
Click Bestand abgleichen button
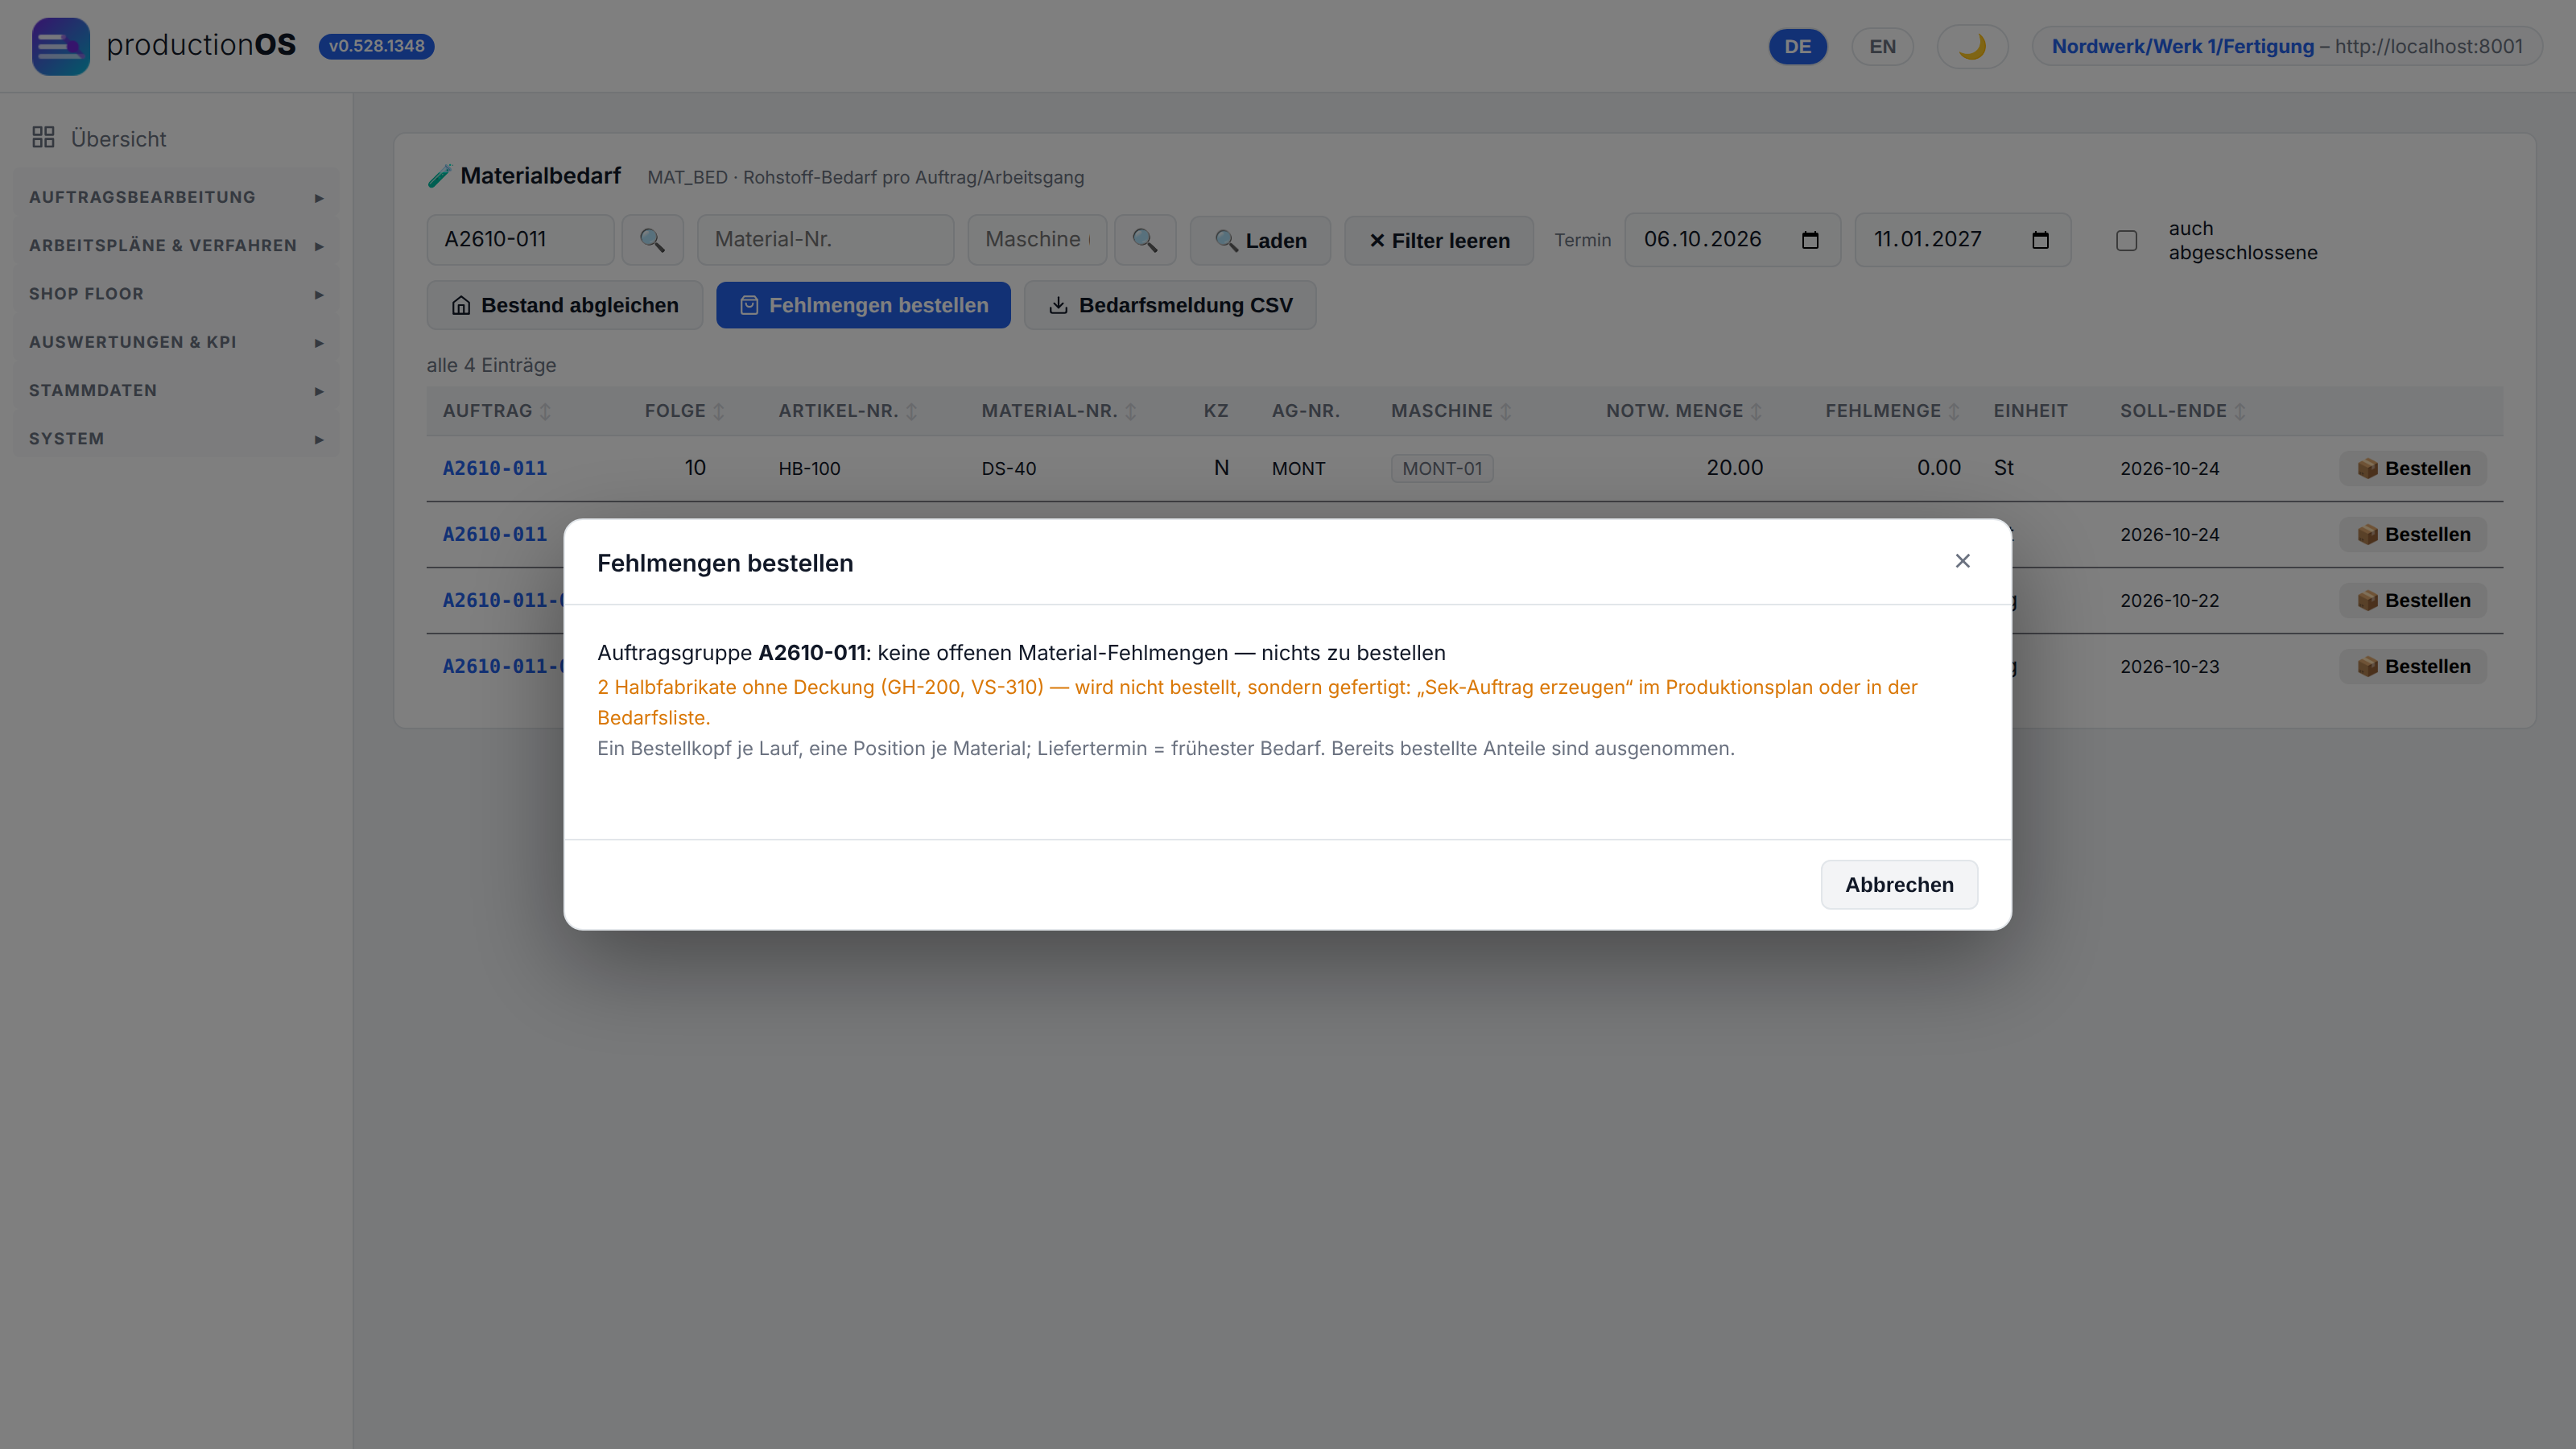564,305
